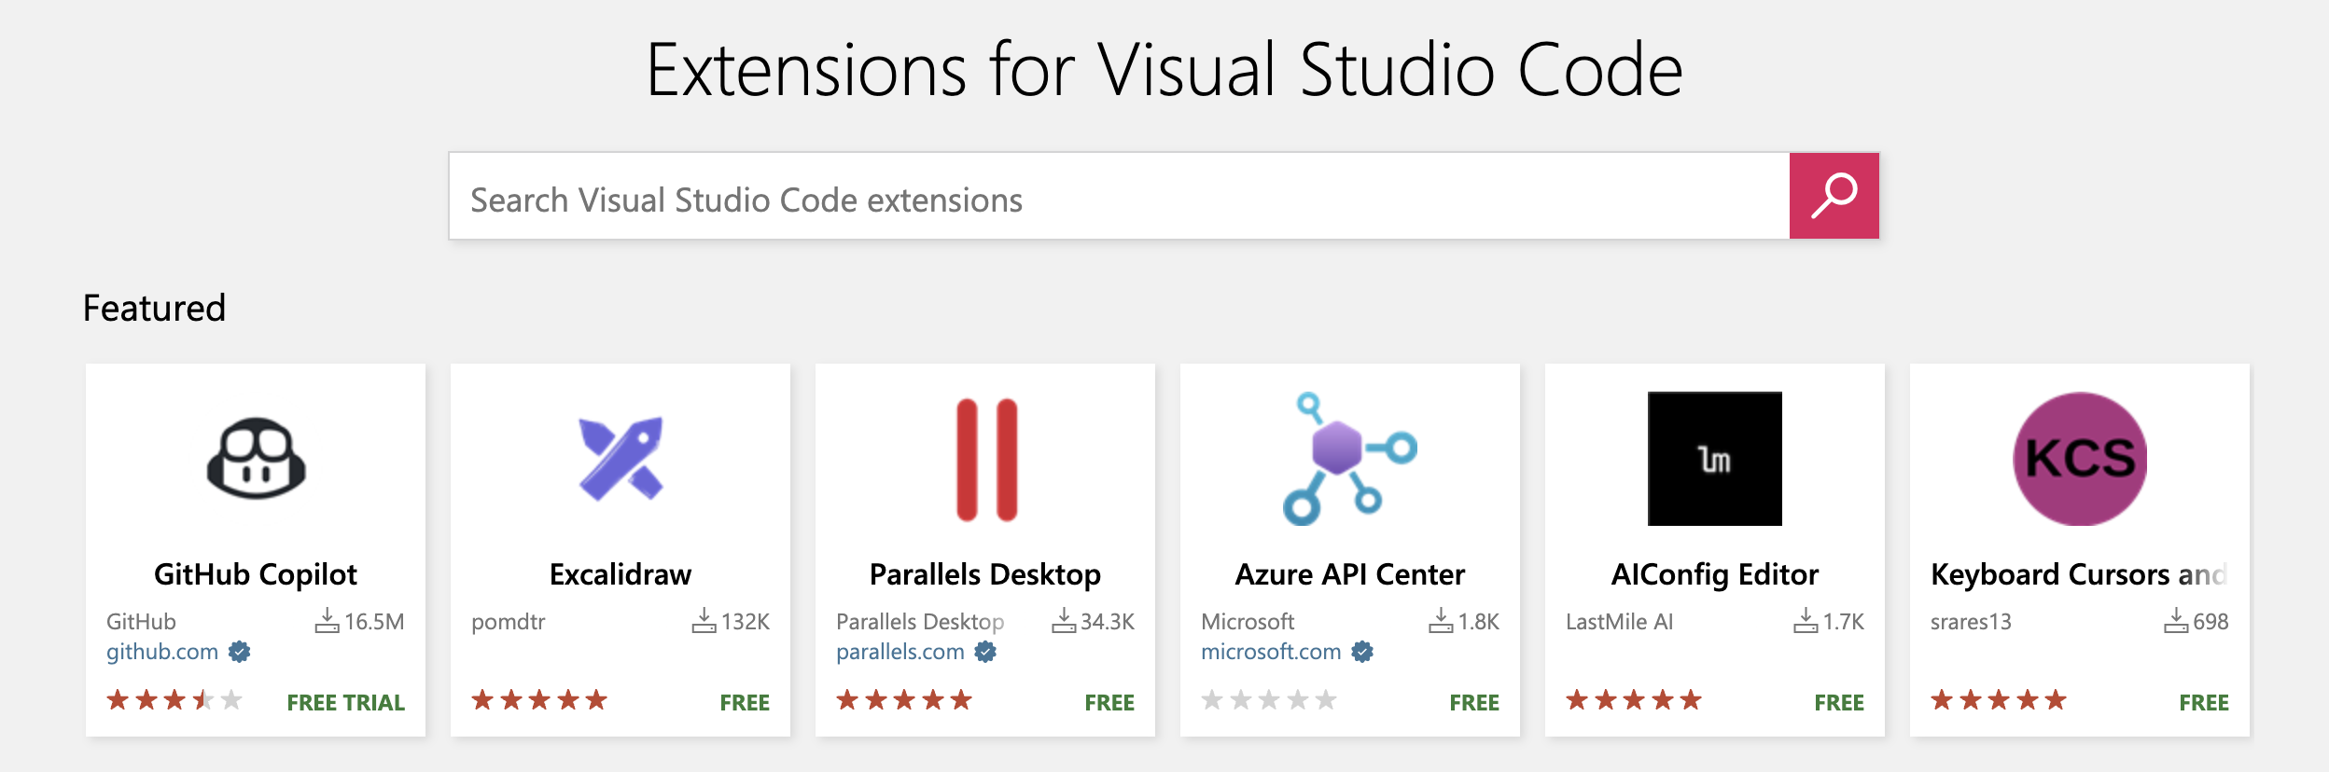Open the AIConfig Editor black logo
Image resolution: width=2329 pixels, height=772 pixels.
point(1714,459)
